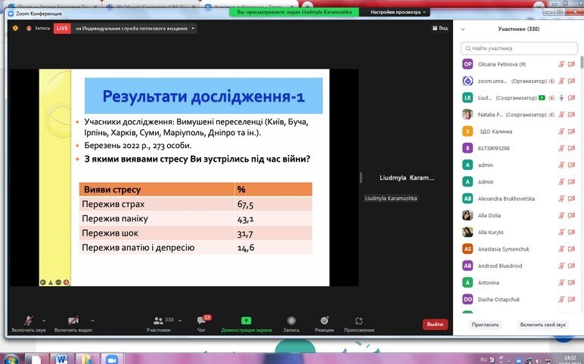Select Anastasia Symonchuk participant row
Viewport: 584px width, 364px height.
pyautogui.click(x=519, y=248)
